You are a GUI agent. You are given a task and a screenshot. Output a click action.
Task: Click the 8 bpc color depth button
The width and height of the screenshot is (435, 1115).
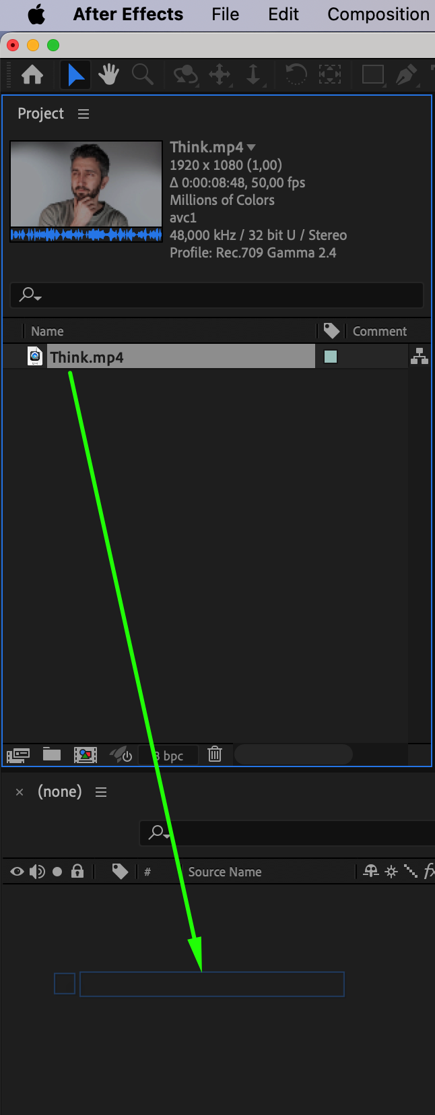(168, 755)
